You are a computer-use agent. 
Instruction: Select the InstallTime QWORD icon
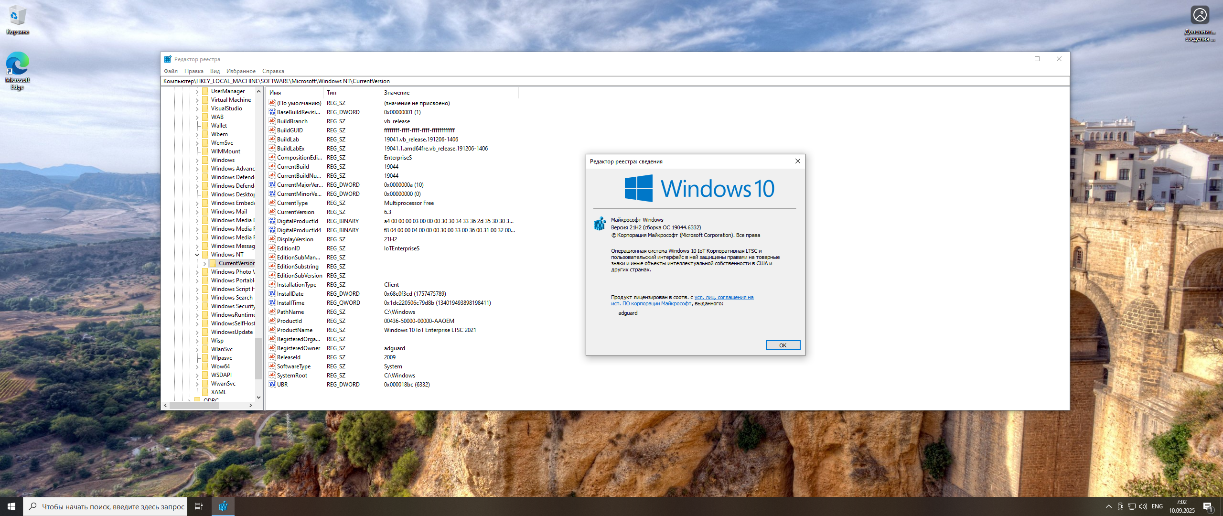pos(272,303)
